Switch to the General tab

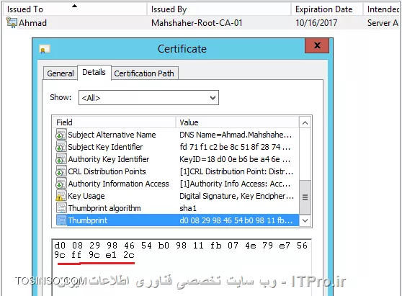tap(61, 73)
